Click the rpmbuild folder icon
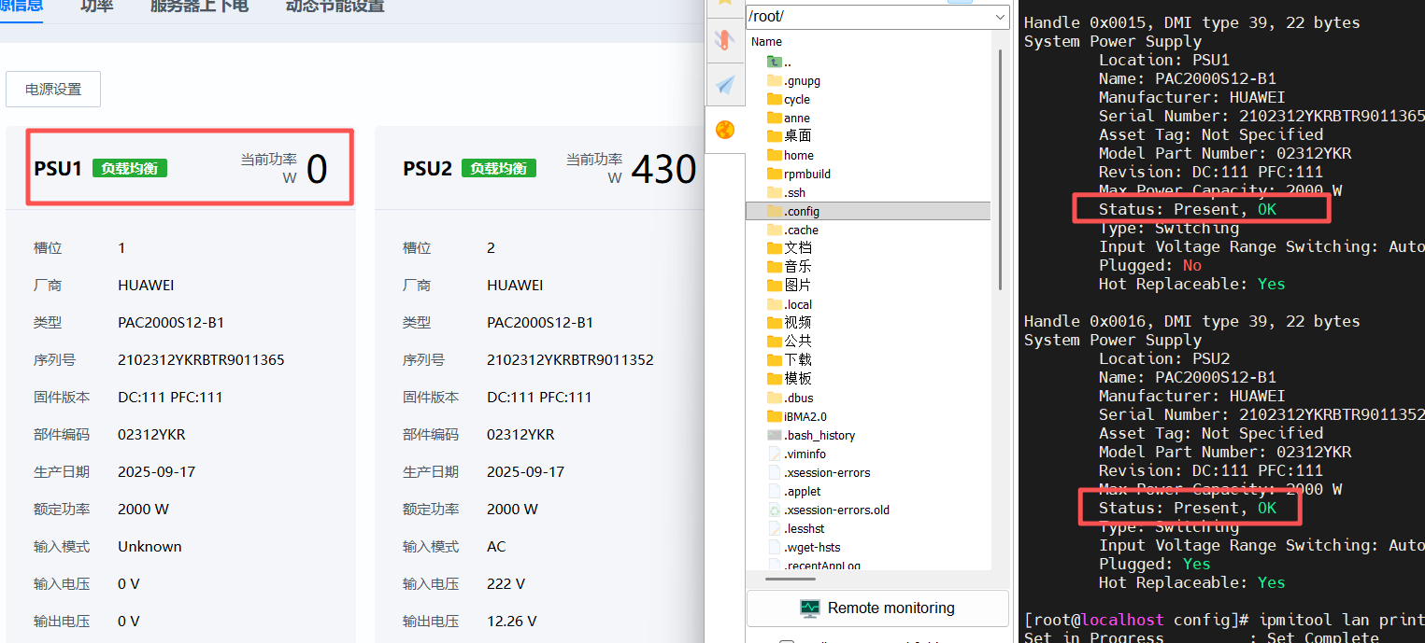The image size is (1425, 643). click(x=774, y=174)
